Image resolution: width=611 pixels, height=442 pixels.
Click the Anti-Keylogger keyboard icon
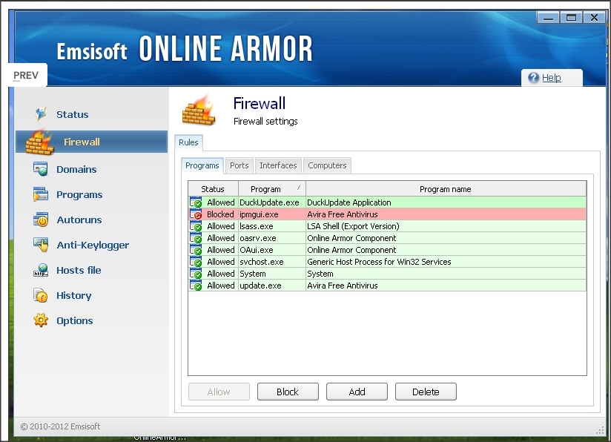[41, 245]
